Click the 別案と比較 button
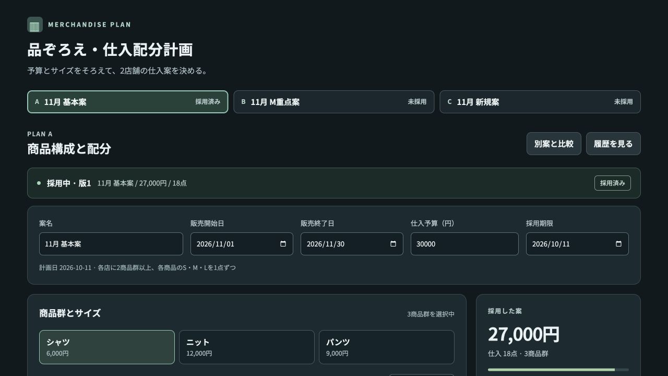This screenshot has width=668, height=376. click(x=554, y=144)
